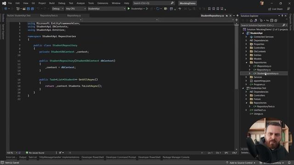Click Solution Explorer search magnifier icon

tap(284, 25)
